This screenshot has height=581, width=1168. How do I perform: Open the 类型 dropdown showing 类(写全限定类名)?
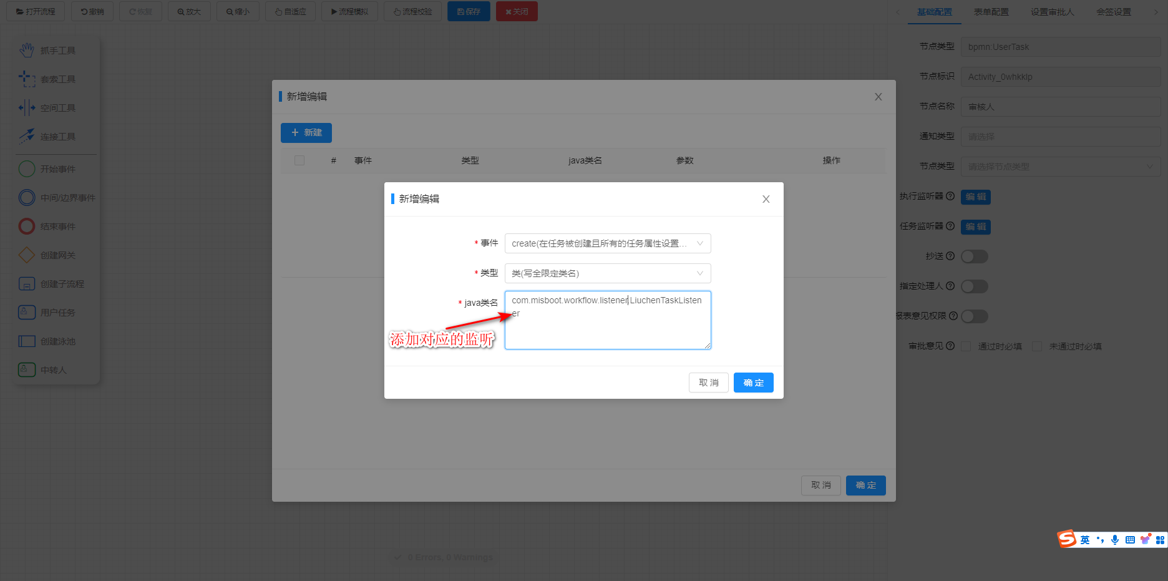(608, 273)
